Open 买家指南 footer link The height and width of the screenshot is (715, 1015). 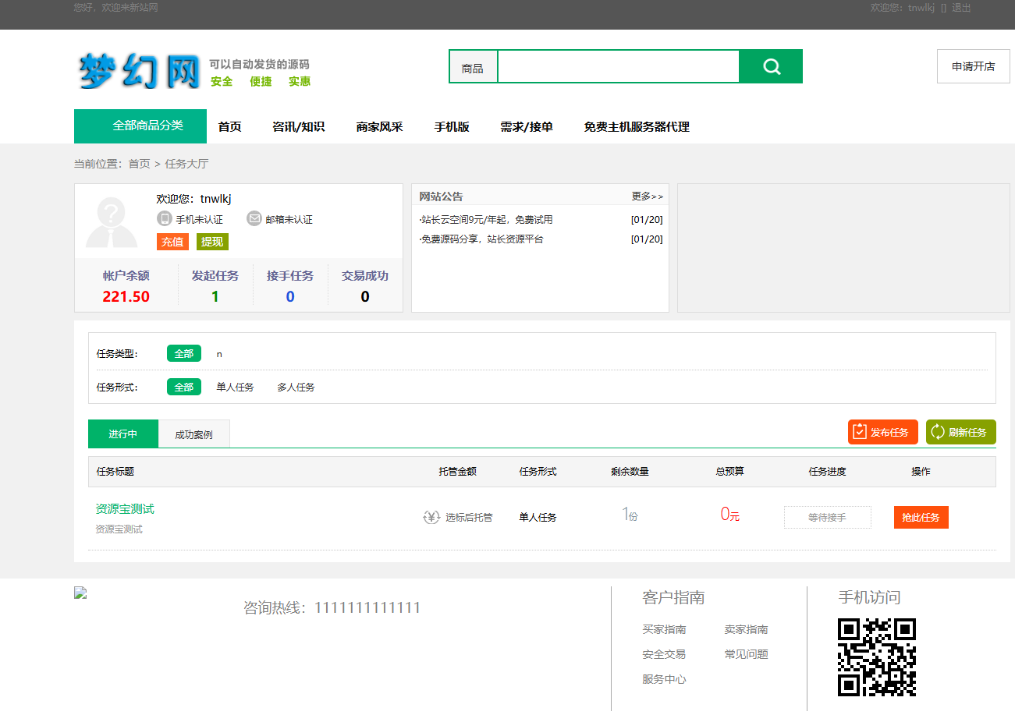665,629
